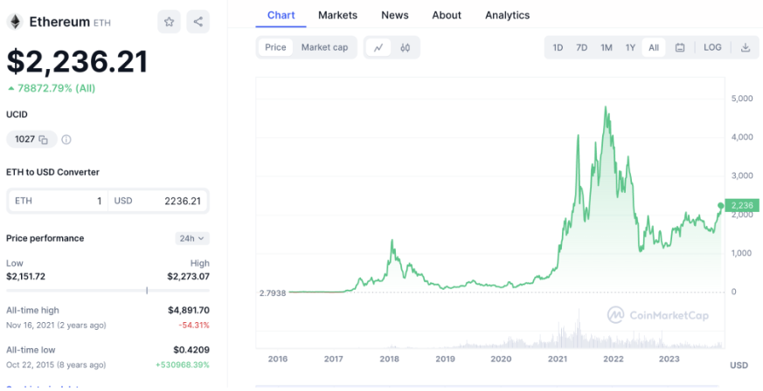Show the All time range

(654, 47)
